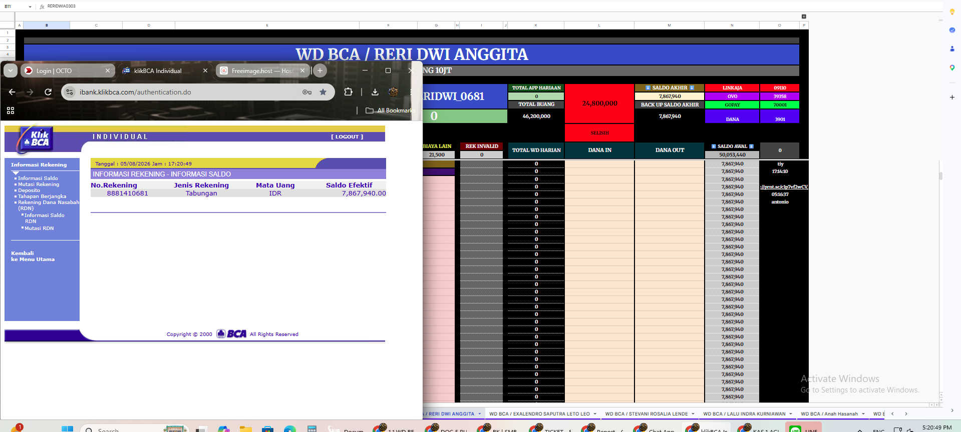
Task: View site information icon in address bar
Action: point(70,92)
